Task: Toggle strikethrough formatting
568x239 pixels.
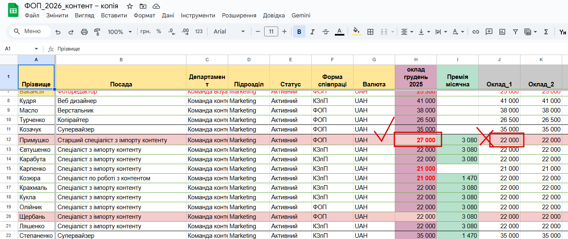Action: [326, 31]
